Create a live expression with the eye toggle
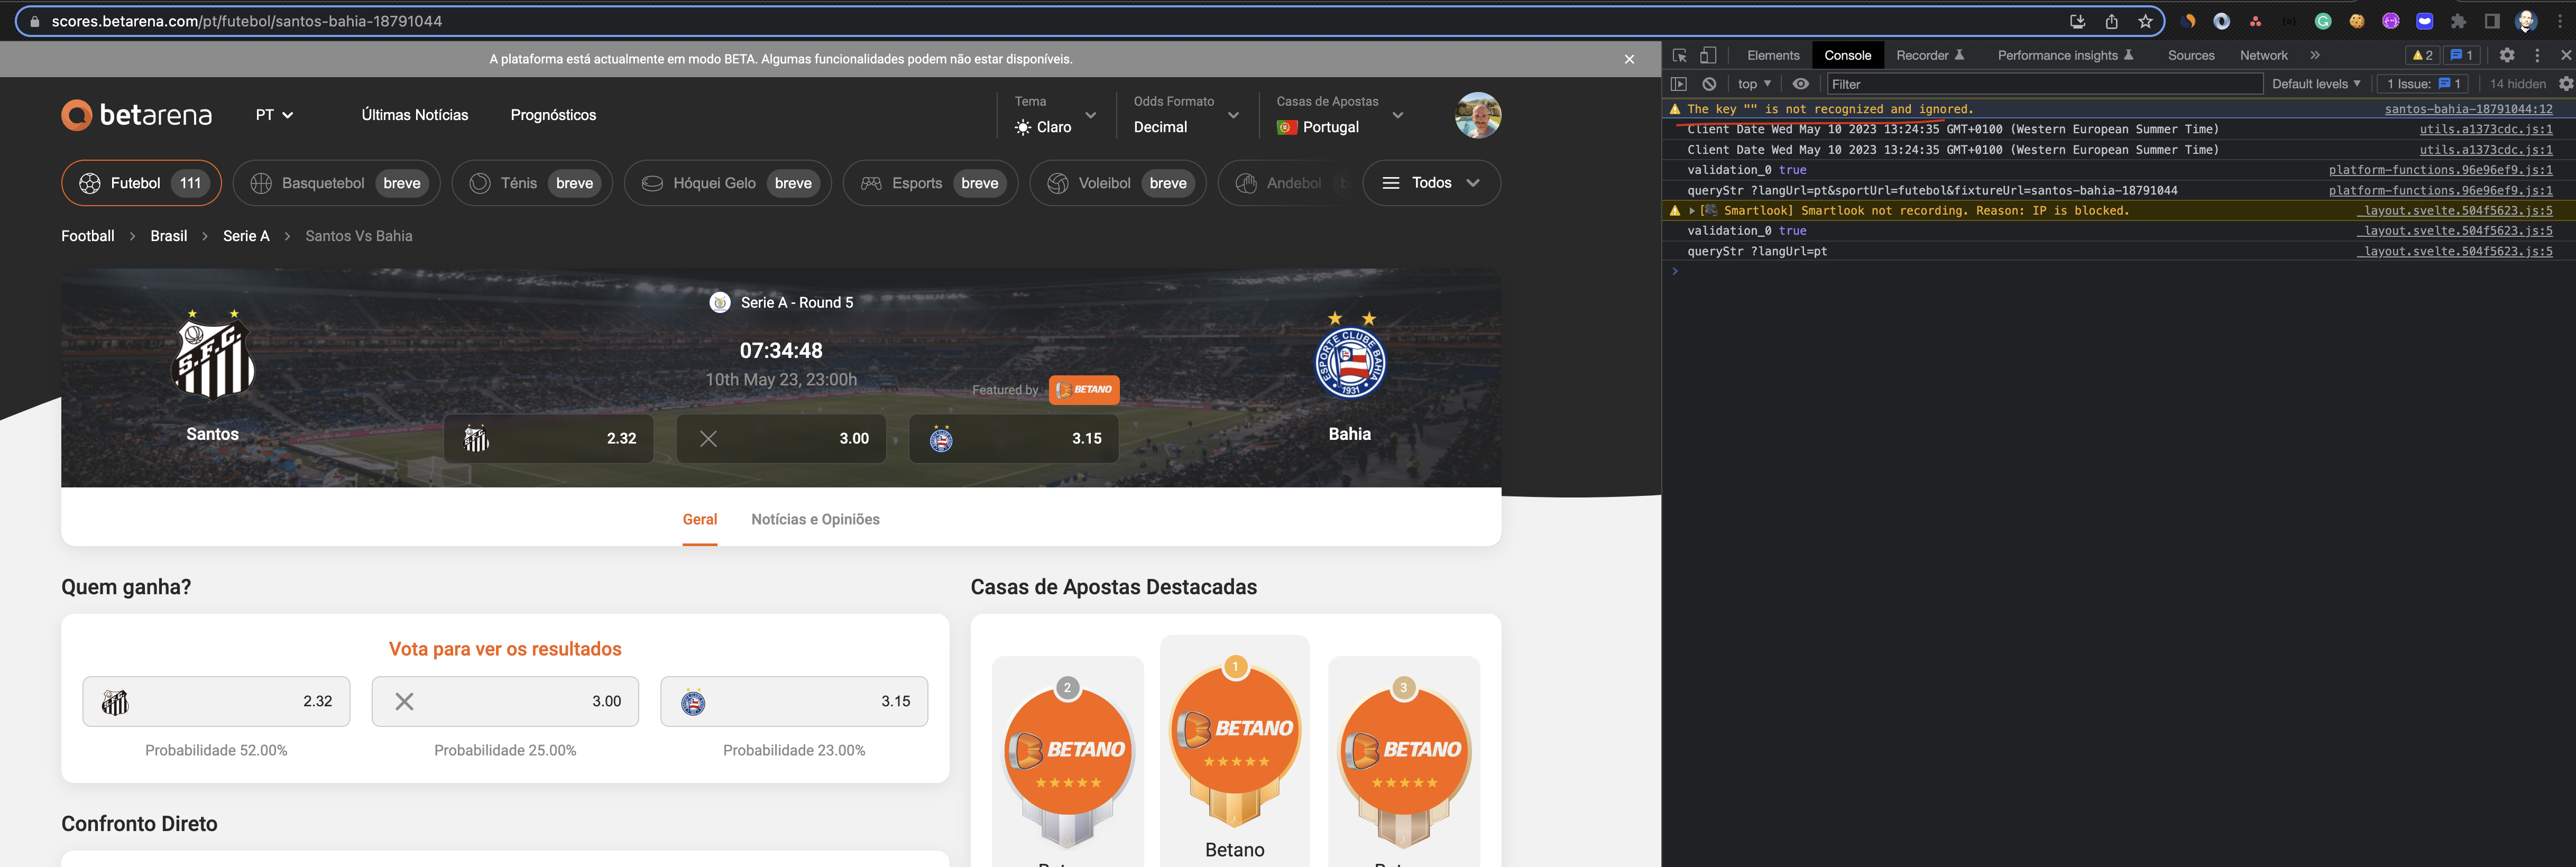Image resolution: width=2576 pixels, height=867 pixels. pos(1802,84)
